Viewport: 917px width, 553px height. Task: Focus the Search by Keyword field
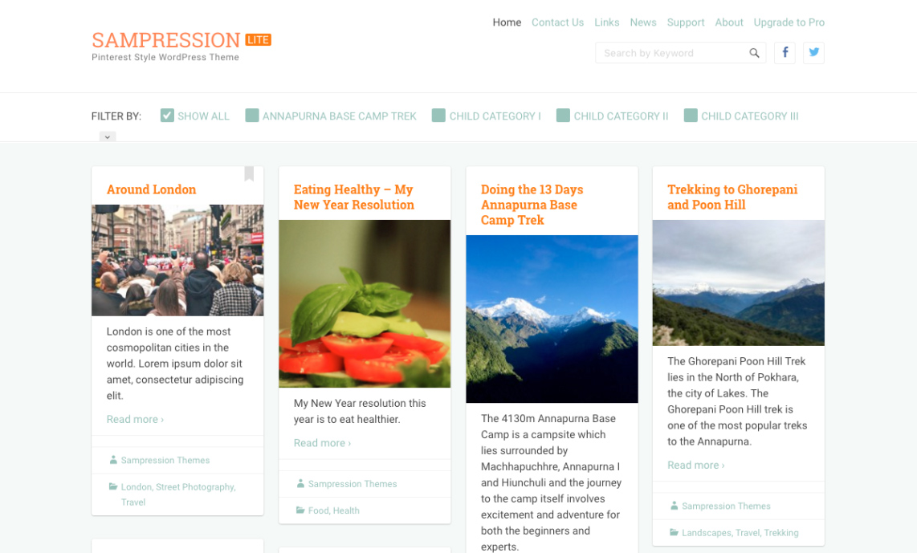pos(673,53)
